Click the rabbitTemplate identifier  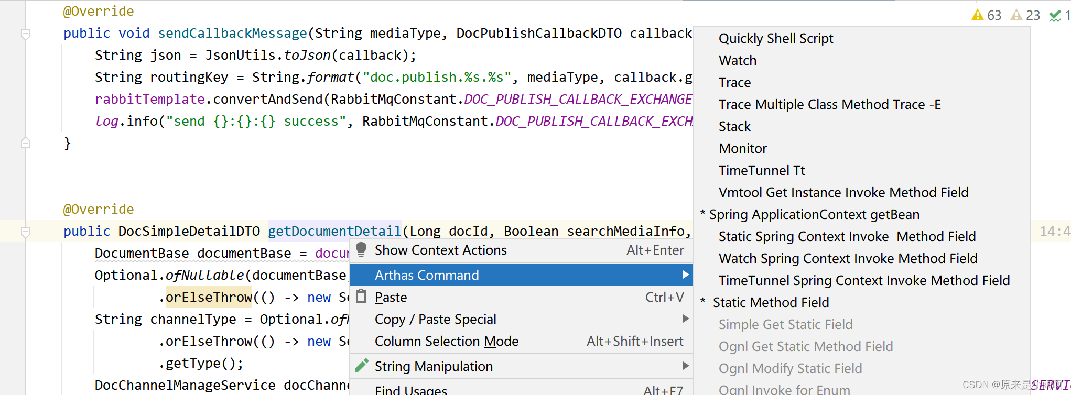pos(149,99)
